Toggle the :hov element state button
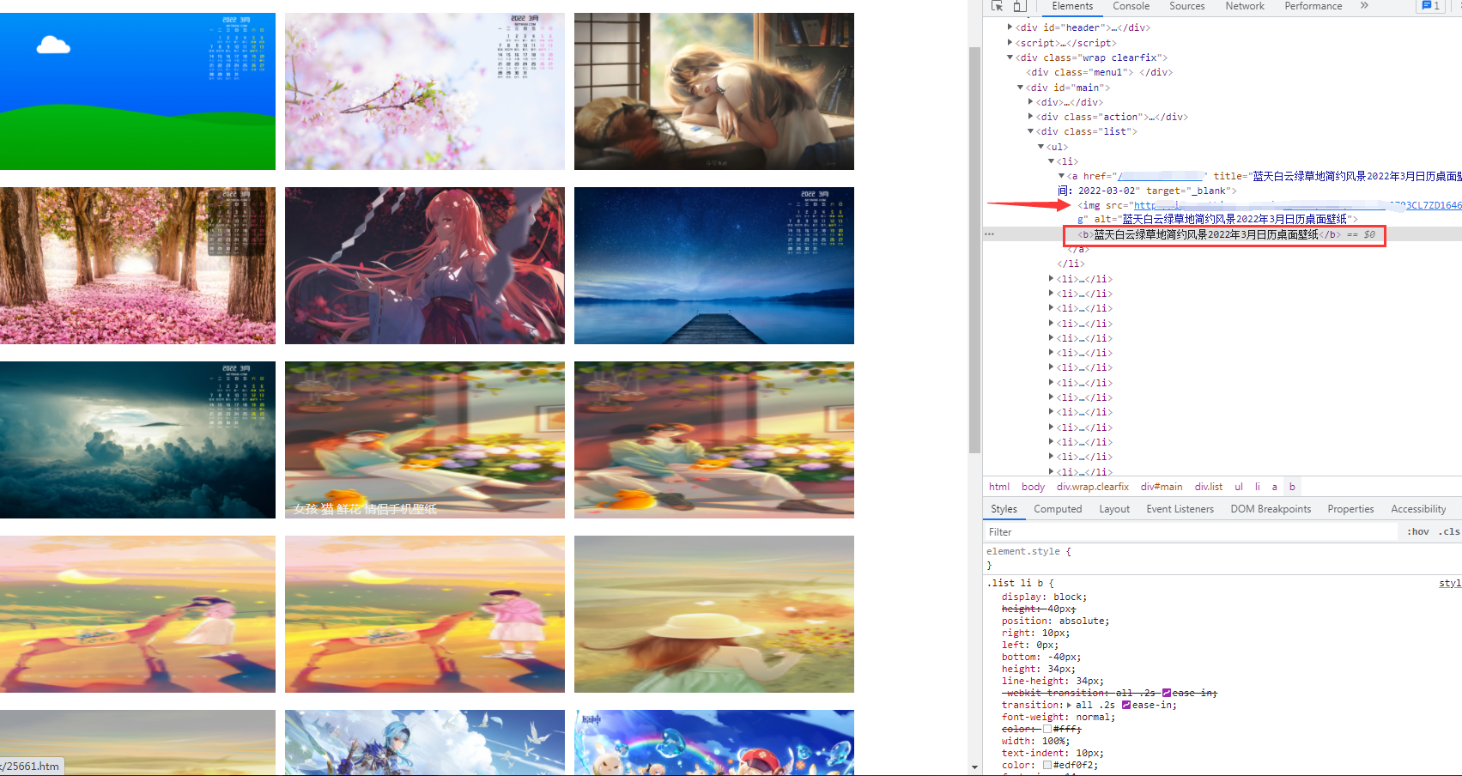1462x776 pixels. pyautogui.click(x=1417, y=531)
